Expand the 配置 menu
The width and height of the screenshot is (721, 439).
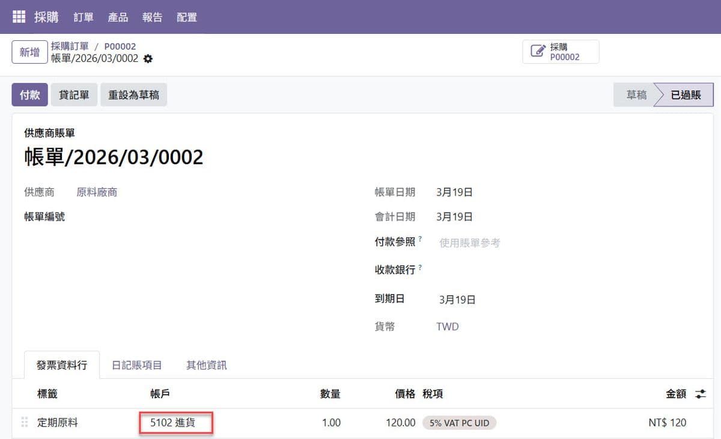(187, 17)
